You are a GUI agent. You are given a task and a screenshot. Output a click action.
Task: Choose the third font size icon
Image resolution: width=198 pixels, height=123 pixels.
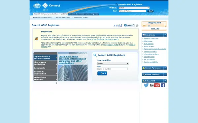click(119, 26)
